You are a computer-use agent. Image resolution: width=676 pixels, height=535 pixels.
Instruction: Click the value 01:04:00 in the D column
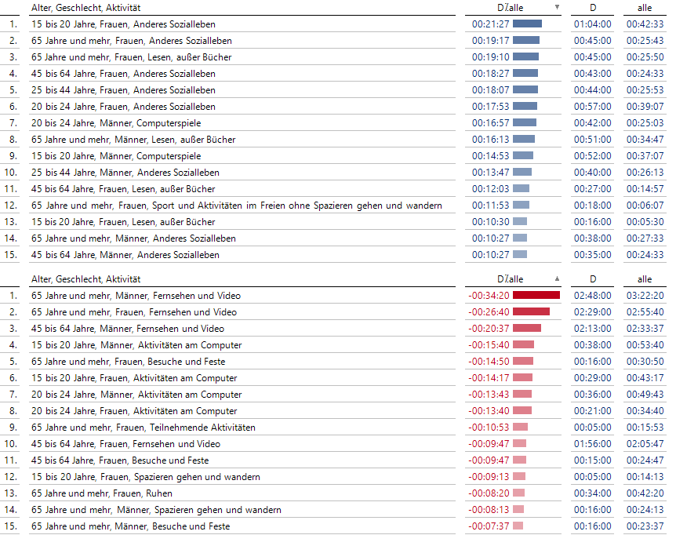click(593, 24)
